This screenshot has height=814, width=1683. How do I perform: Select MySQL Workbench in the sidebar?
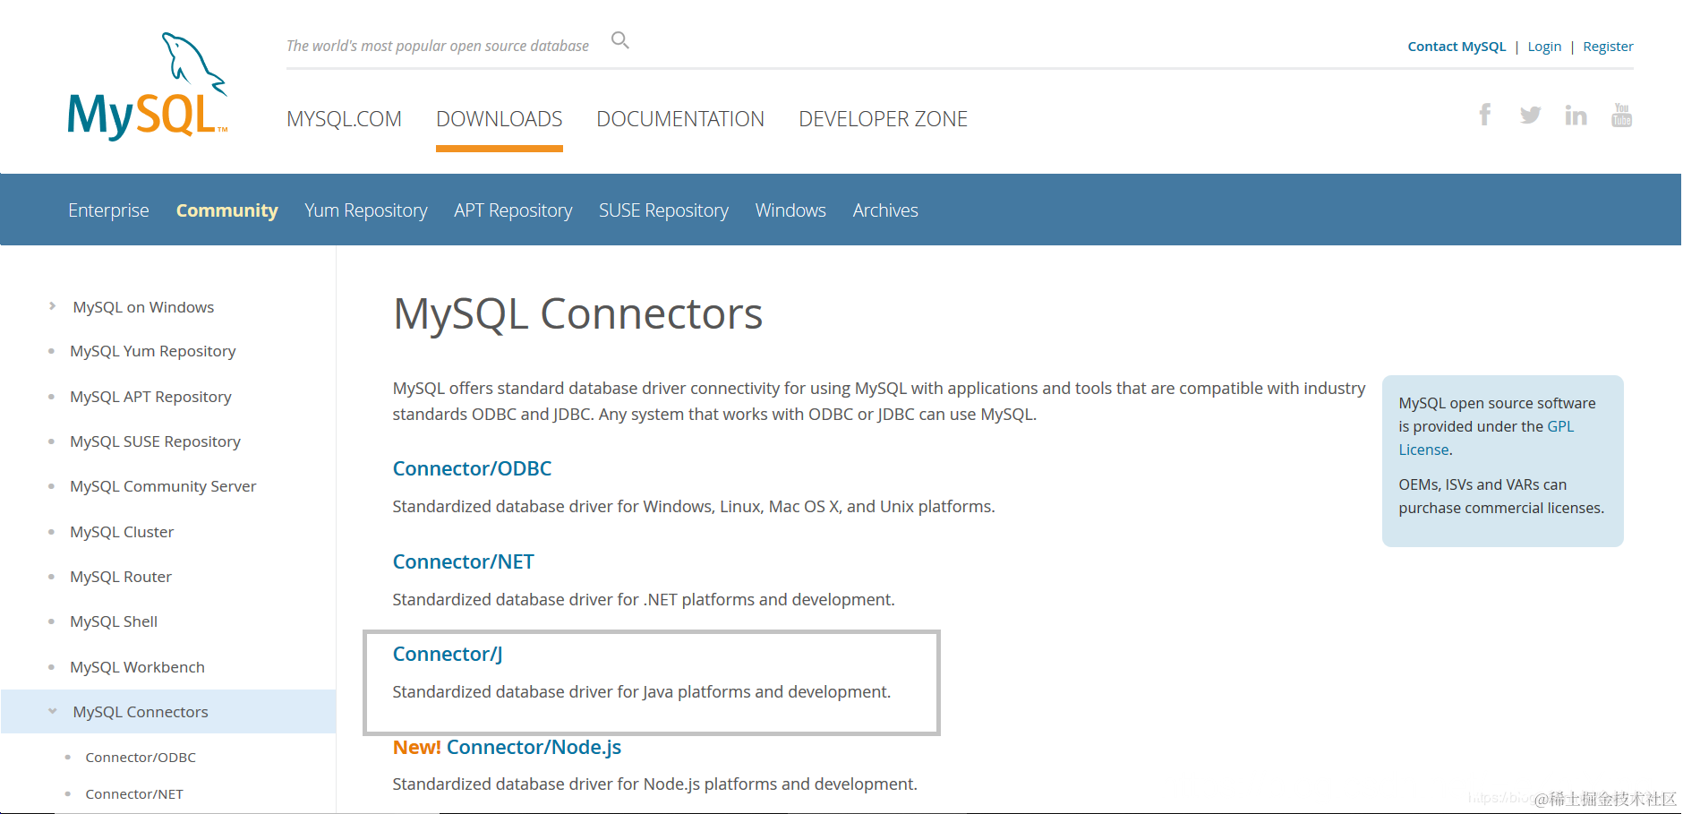(137, 667)
